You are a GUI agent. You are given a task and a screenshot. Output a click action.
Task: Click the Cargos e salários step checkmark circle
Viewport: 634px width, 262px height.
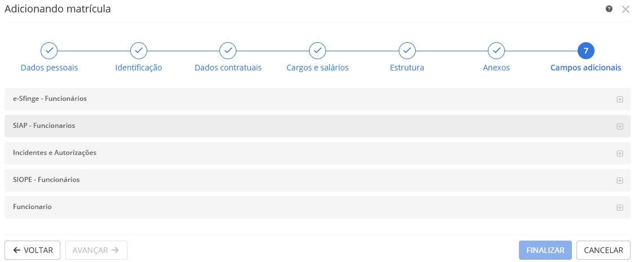318,51
